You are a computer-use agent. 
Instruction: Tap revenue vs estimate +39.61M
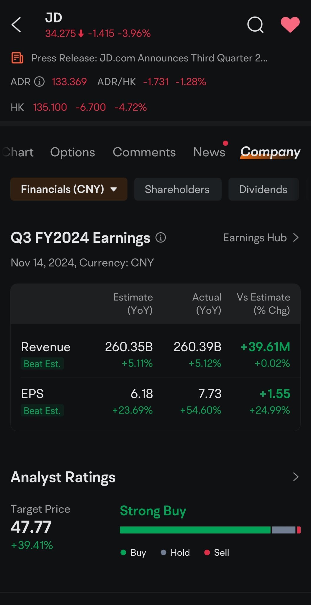coord(265,347)
